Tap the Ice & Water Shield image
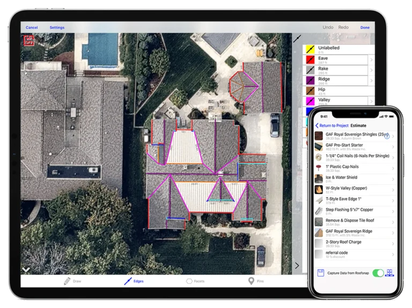This screenshot has width=412, height=308. tap(319, 179)
